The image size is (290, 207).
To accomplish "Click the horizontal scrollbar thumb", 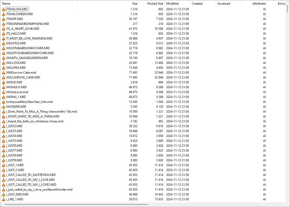I will click(76, 204).
